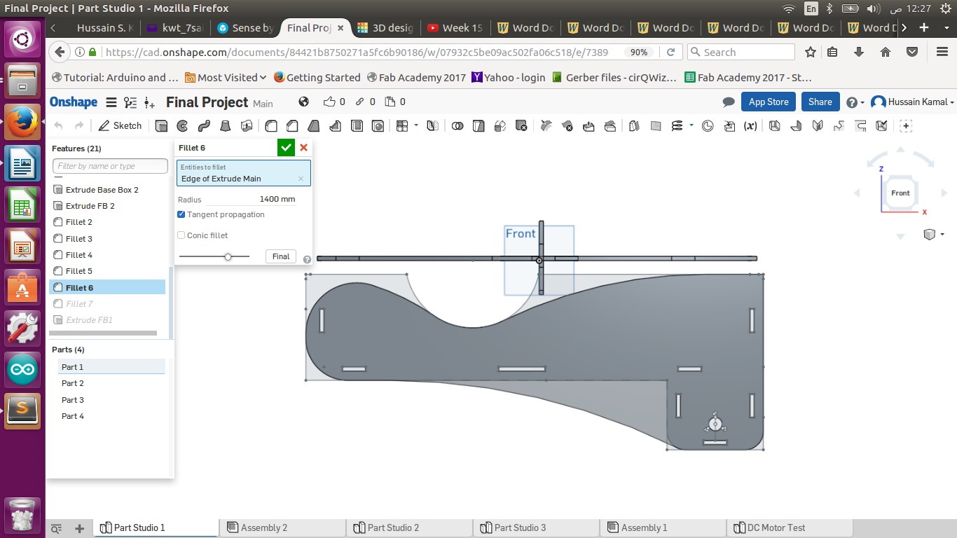Select the Chamfer tool icon
The height and width of the screenshot is (538, 957).
point(292,126)
